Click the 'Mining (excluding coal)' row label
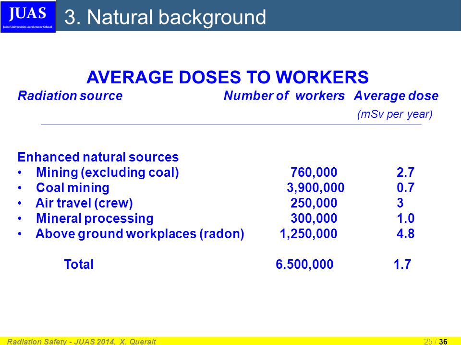This screenshot has height=345, width=461. [x=107, y=172]
